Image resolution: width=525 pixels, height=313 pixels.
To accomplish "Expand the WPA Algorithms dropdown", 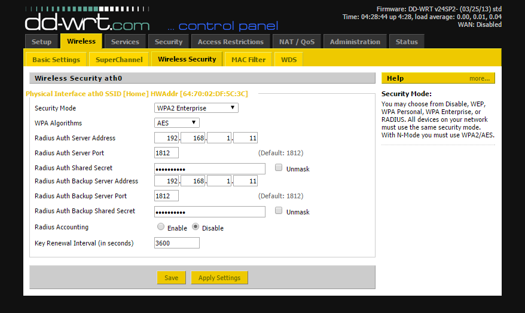I will click(x=176, y=122).
